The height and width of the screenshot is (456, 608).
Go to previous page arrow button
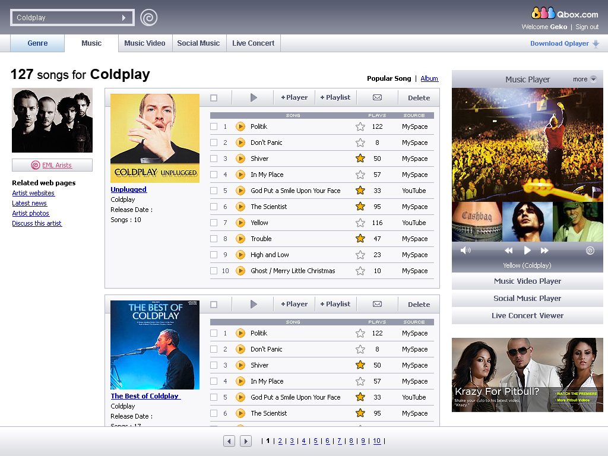click(229, 441)
